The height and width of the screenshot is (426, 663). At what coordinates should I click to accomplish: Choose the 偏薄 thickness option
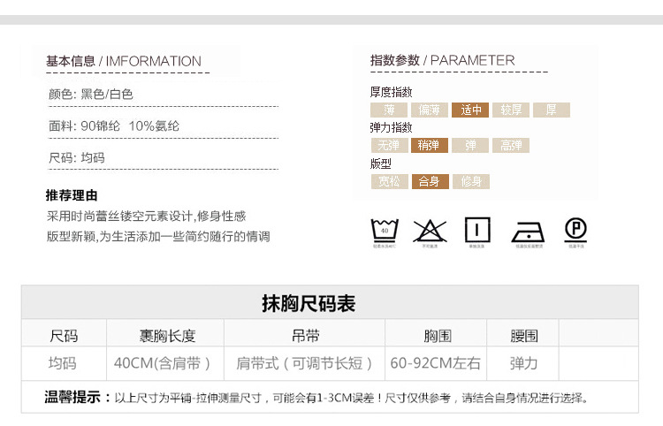pyautogui.click(x=429, y=110)
